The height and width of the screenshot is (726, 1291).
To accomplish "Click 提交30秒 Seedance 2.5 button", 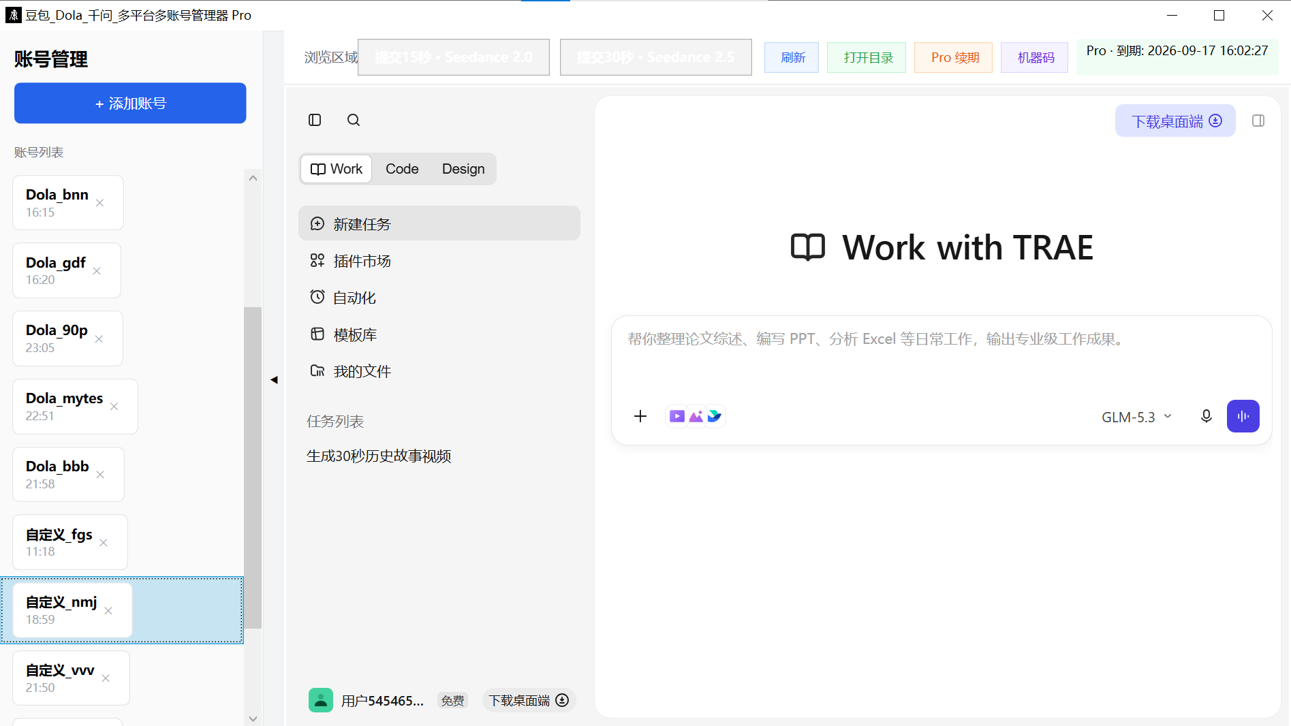I will point(656,57).
